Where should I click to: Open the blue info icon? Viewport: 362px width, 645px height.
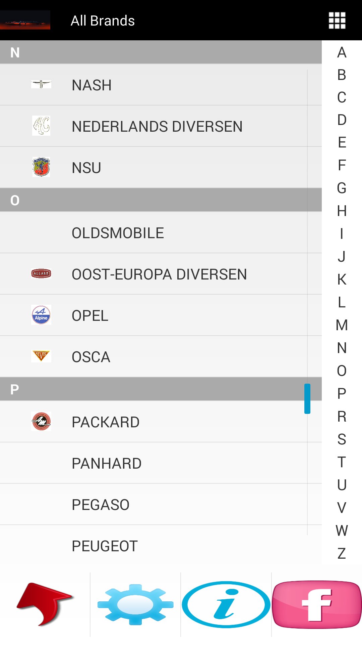[226, 604]
